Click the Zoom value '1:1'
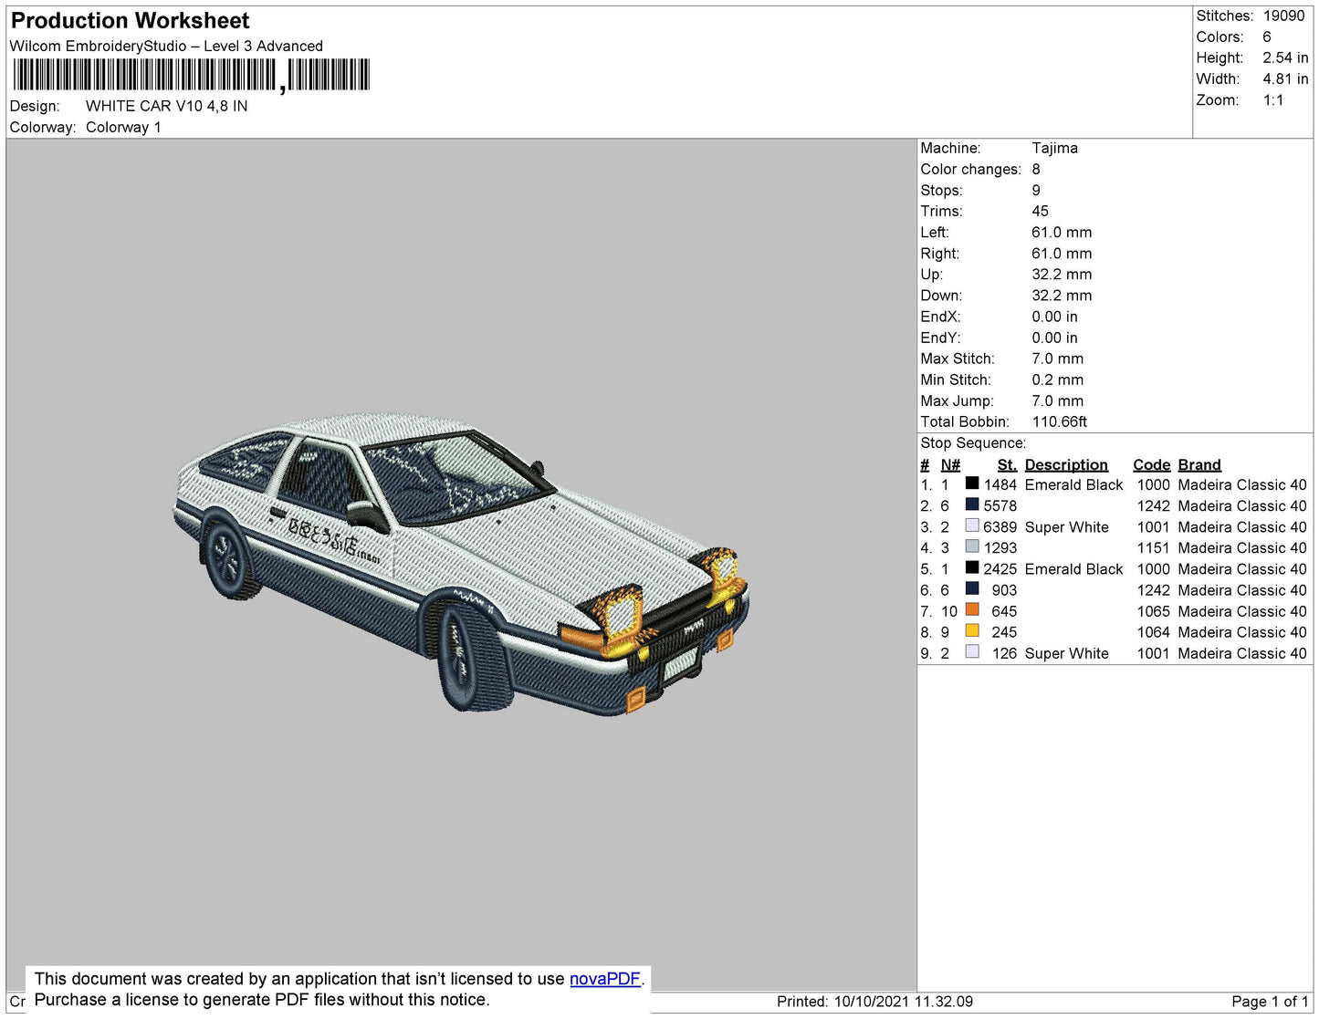Screen dimensions: 1319x1019 (1273, 100)
